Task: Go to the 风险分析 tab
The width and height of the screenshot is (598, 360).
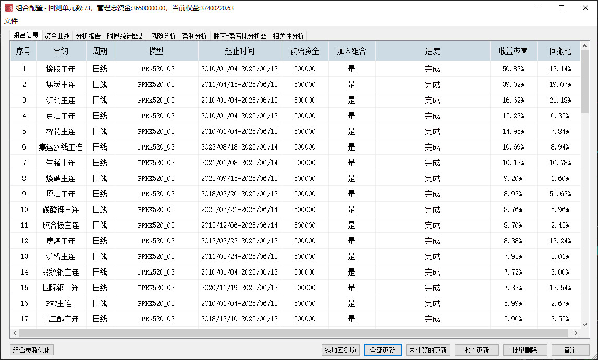Action: tap(163, 36)
